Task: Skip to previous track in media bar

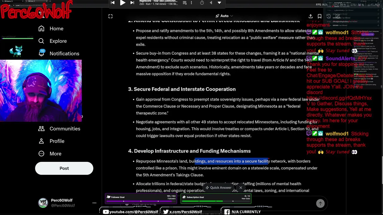Action: [x=113, y=3]
